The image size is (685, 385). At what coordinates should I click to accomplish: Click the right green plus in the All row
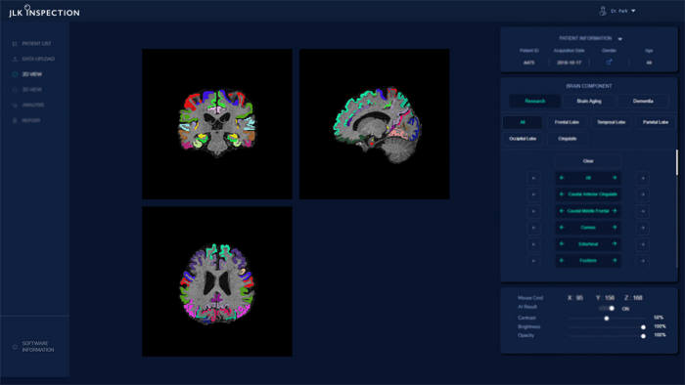click(x=615, y=178)
